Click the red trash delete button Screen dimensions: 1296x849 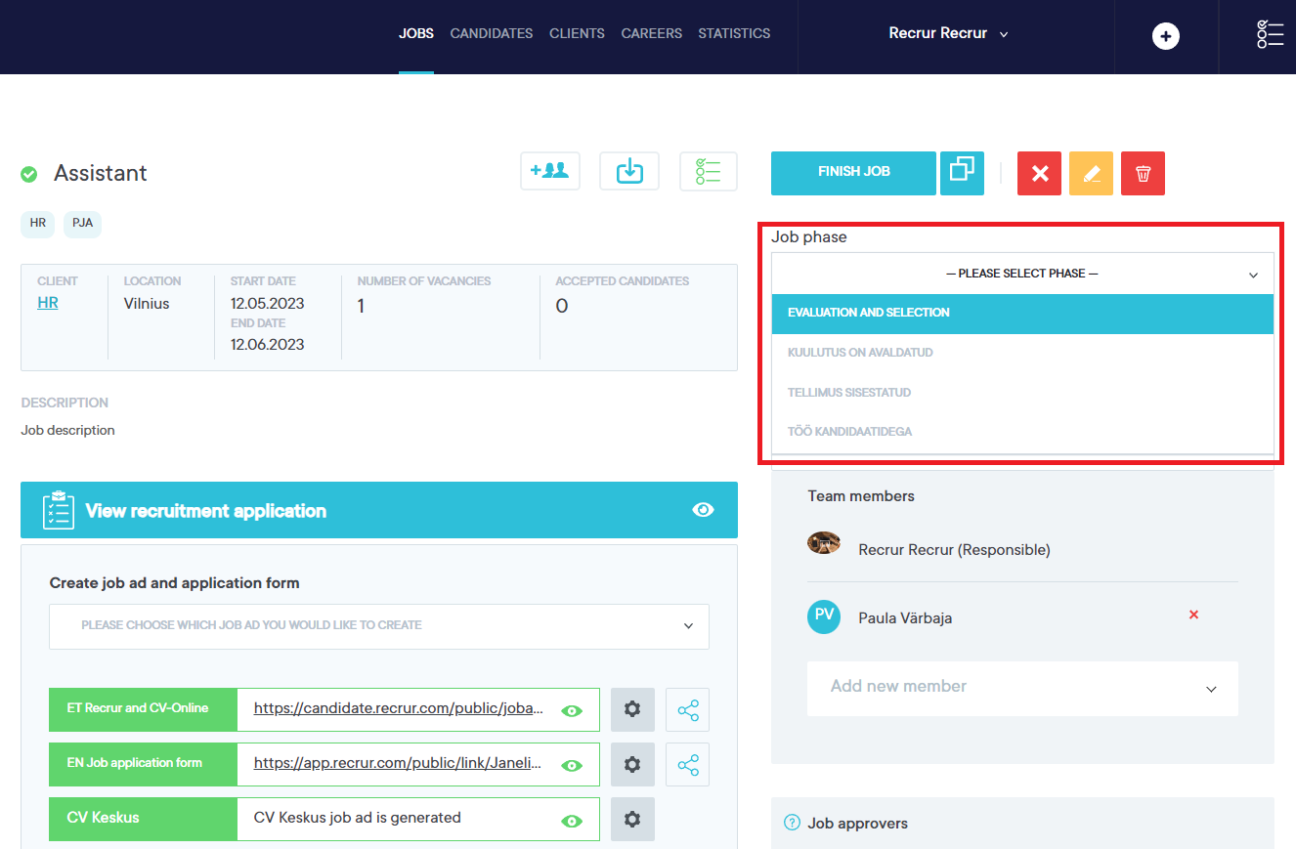pos(1143,174)
